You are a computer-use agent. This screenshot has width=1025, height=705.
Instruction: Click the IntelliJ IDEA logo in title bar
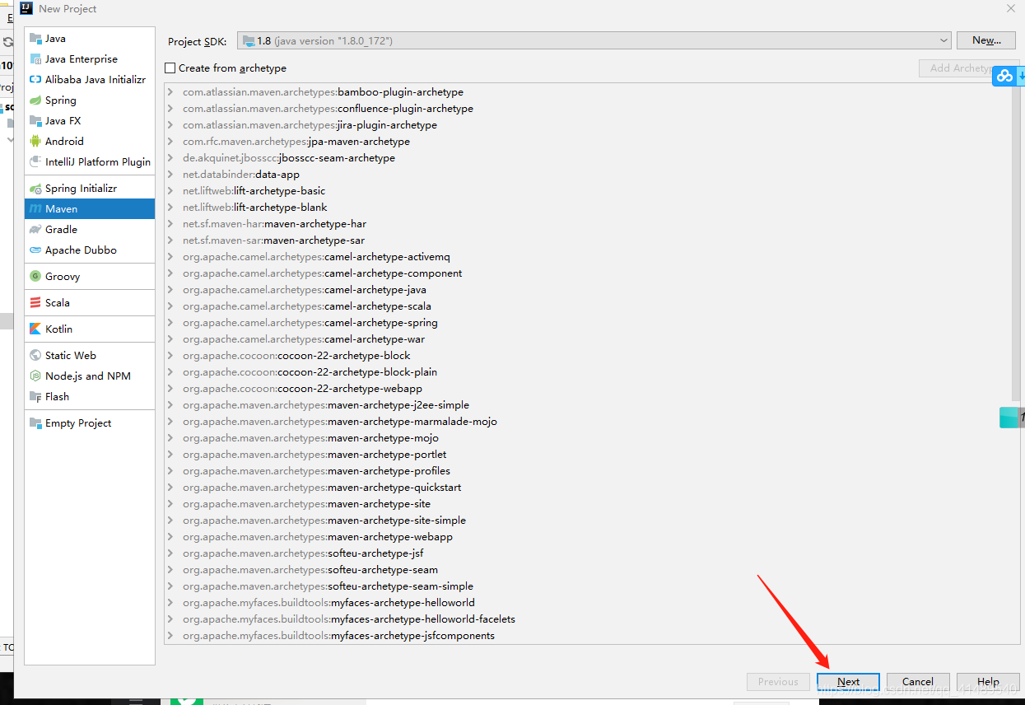pyautogui.click(x=26, y=8)
